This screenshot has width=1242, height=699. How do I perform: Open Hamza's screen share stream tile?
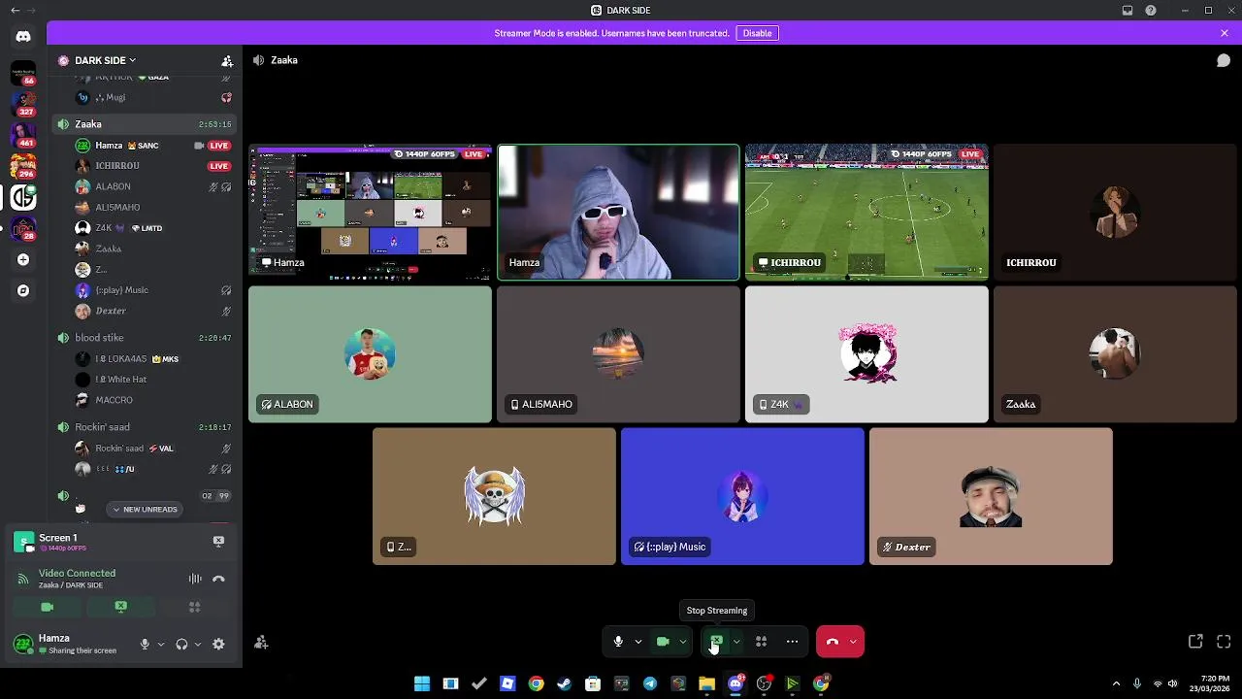point(370,213)
